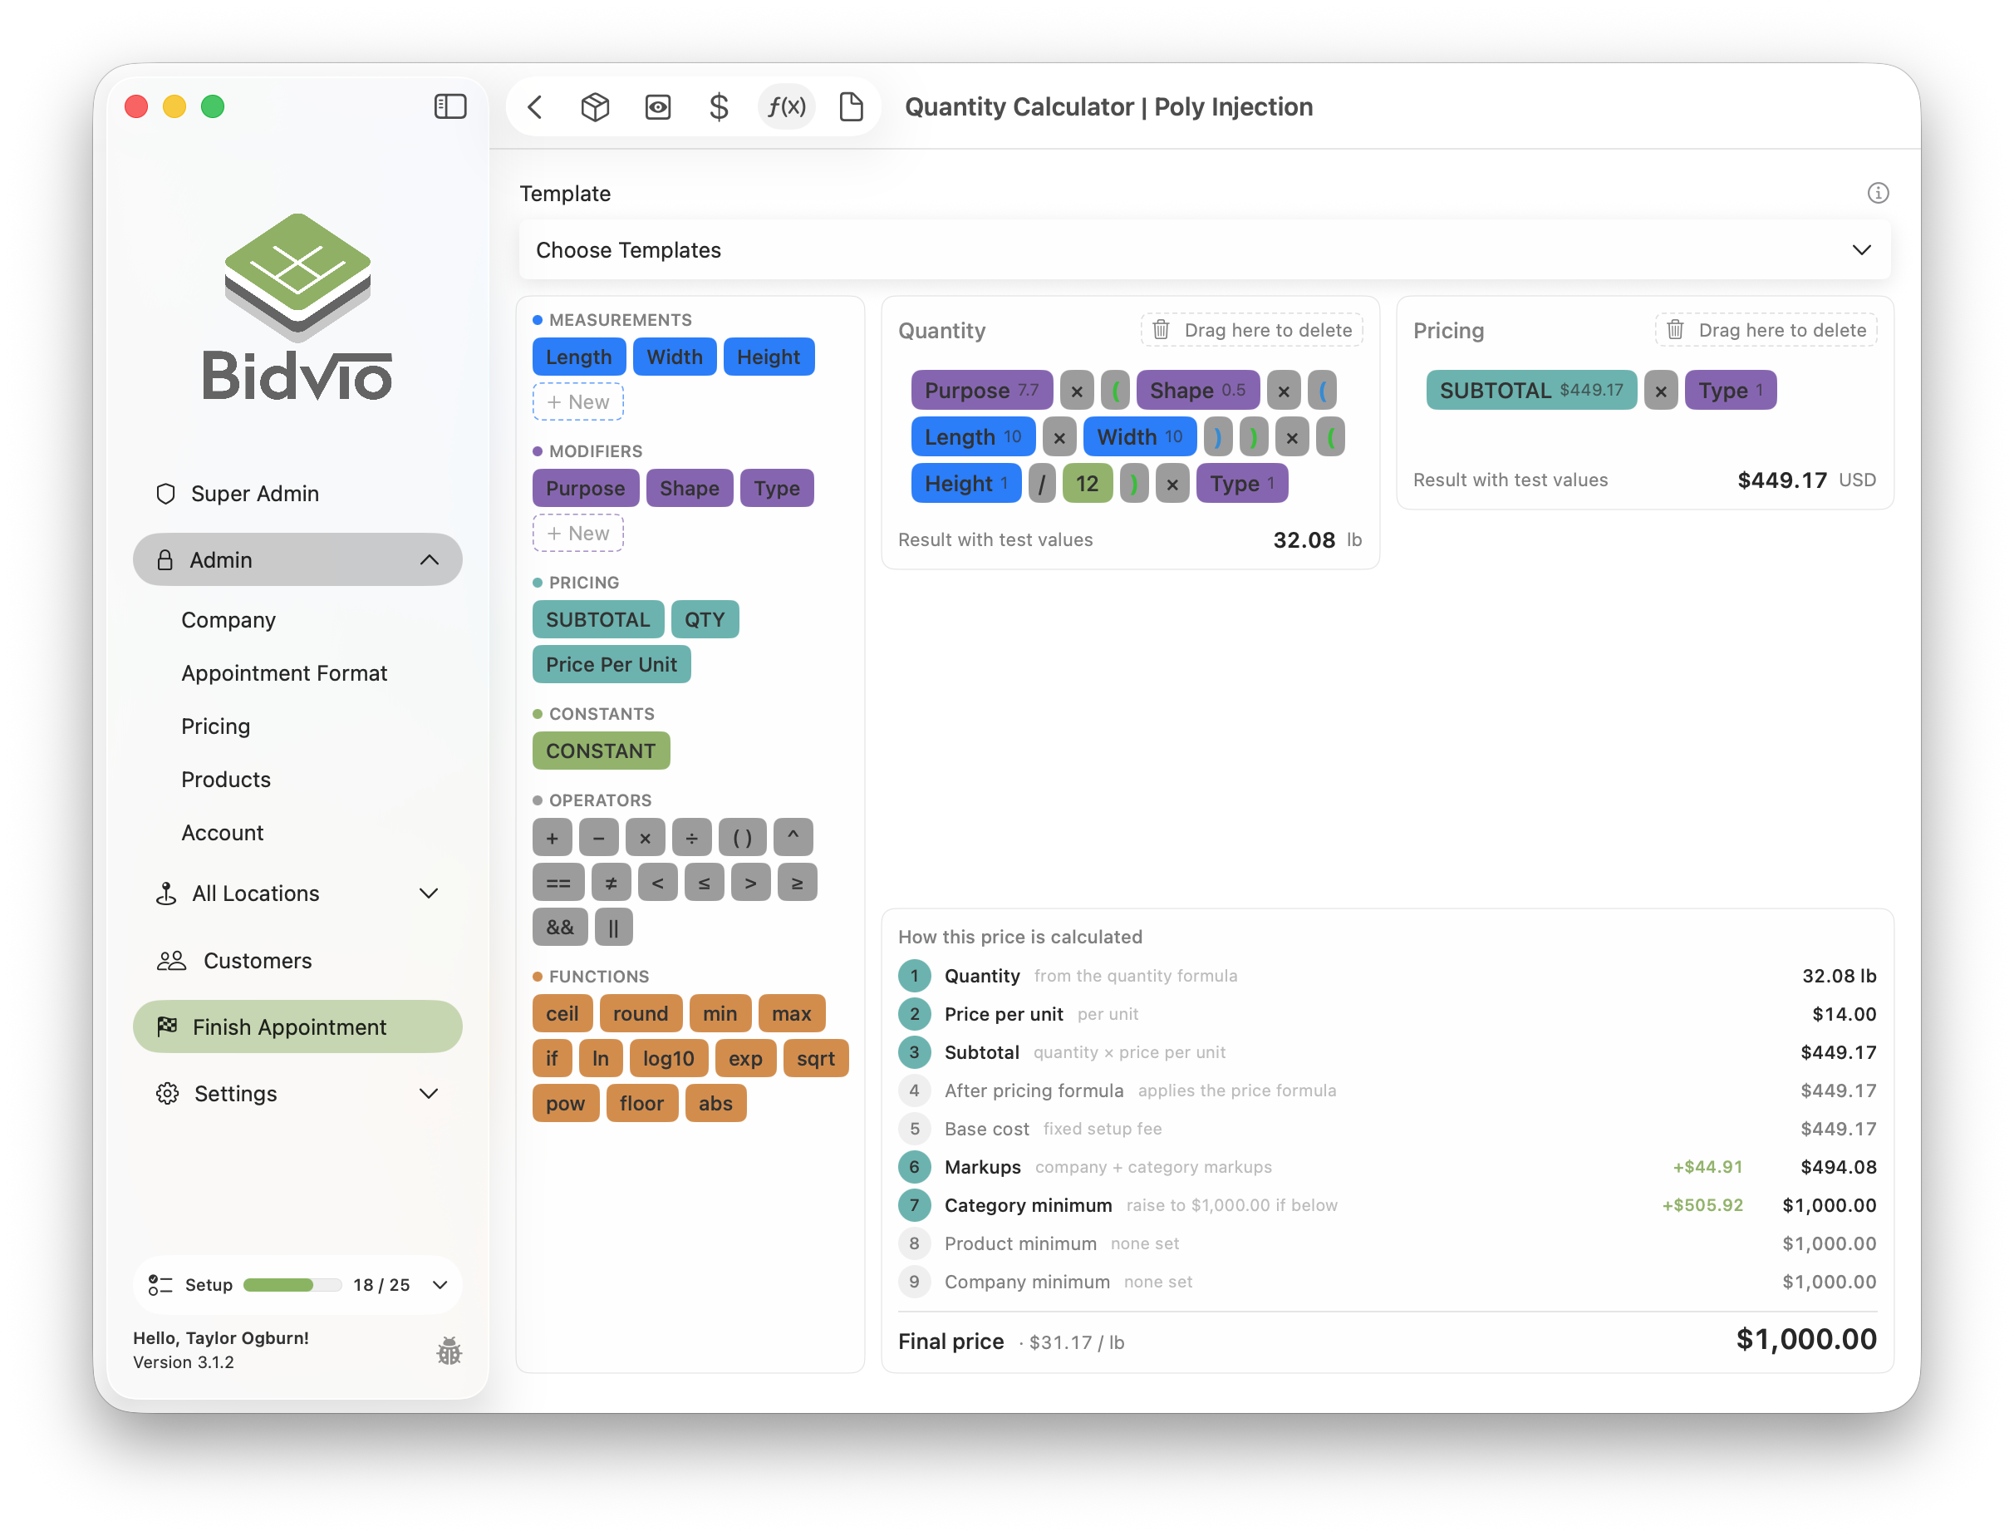Click Finish Appointment button

(298, 1026)
